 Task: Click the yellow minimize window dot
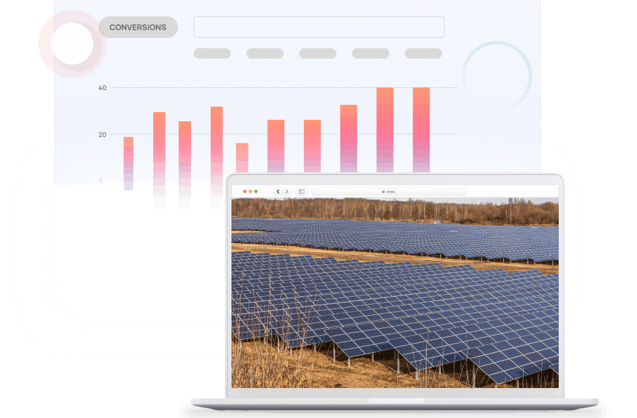pos(250,191)
